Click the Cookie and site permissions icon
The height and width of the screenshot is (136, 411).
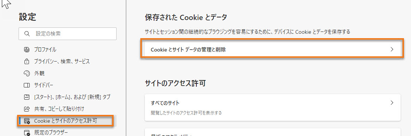pyautogui.click(x=27, y=121)
